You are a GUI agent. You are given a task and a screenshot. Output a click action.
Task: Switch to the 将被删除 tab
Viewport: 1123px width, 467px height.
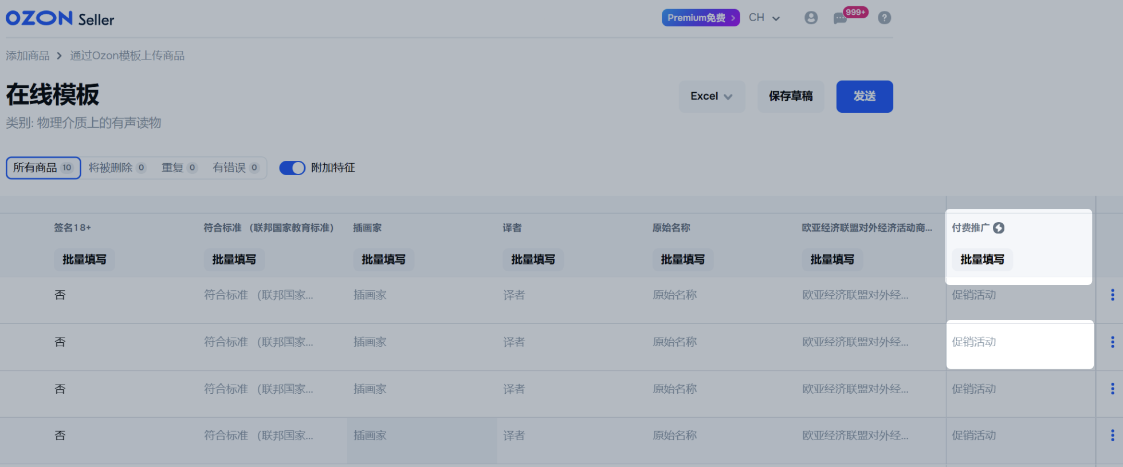coord(117,168)
